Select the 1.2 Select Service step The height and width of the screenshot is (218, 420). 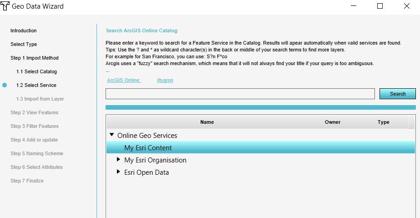click(36, 85)
